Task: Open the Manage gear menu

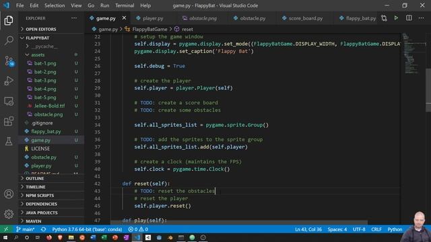Action: click(x=9, y=214)
